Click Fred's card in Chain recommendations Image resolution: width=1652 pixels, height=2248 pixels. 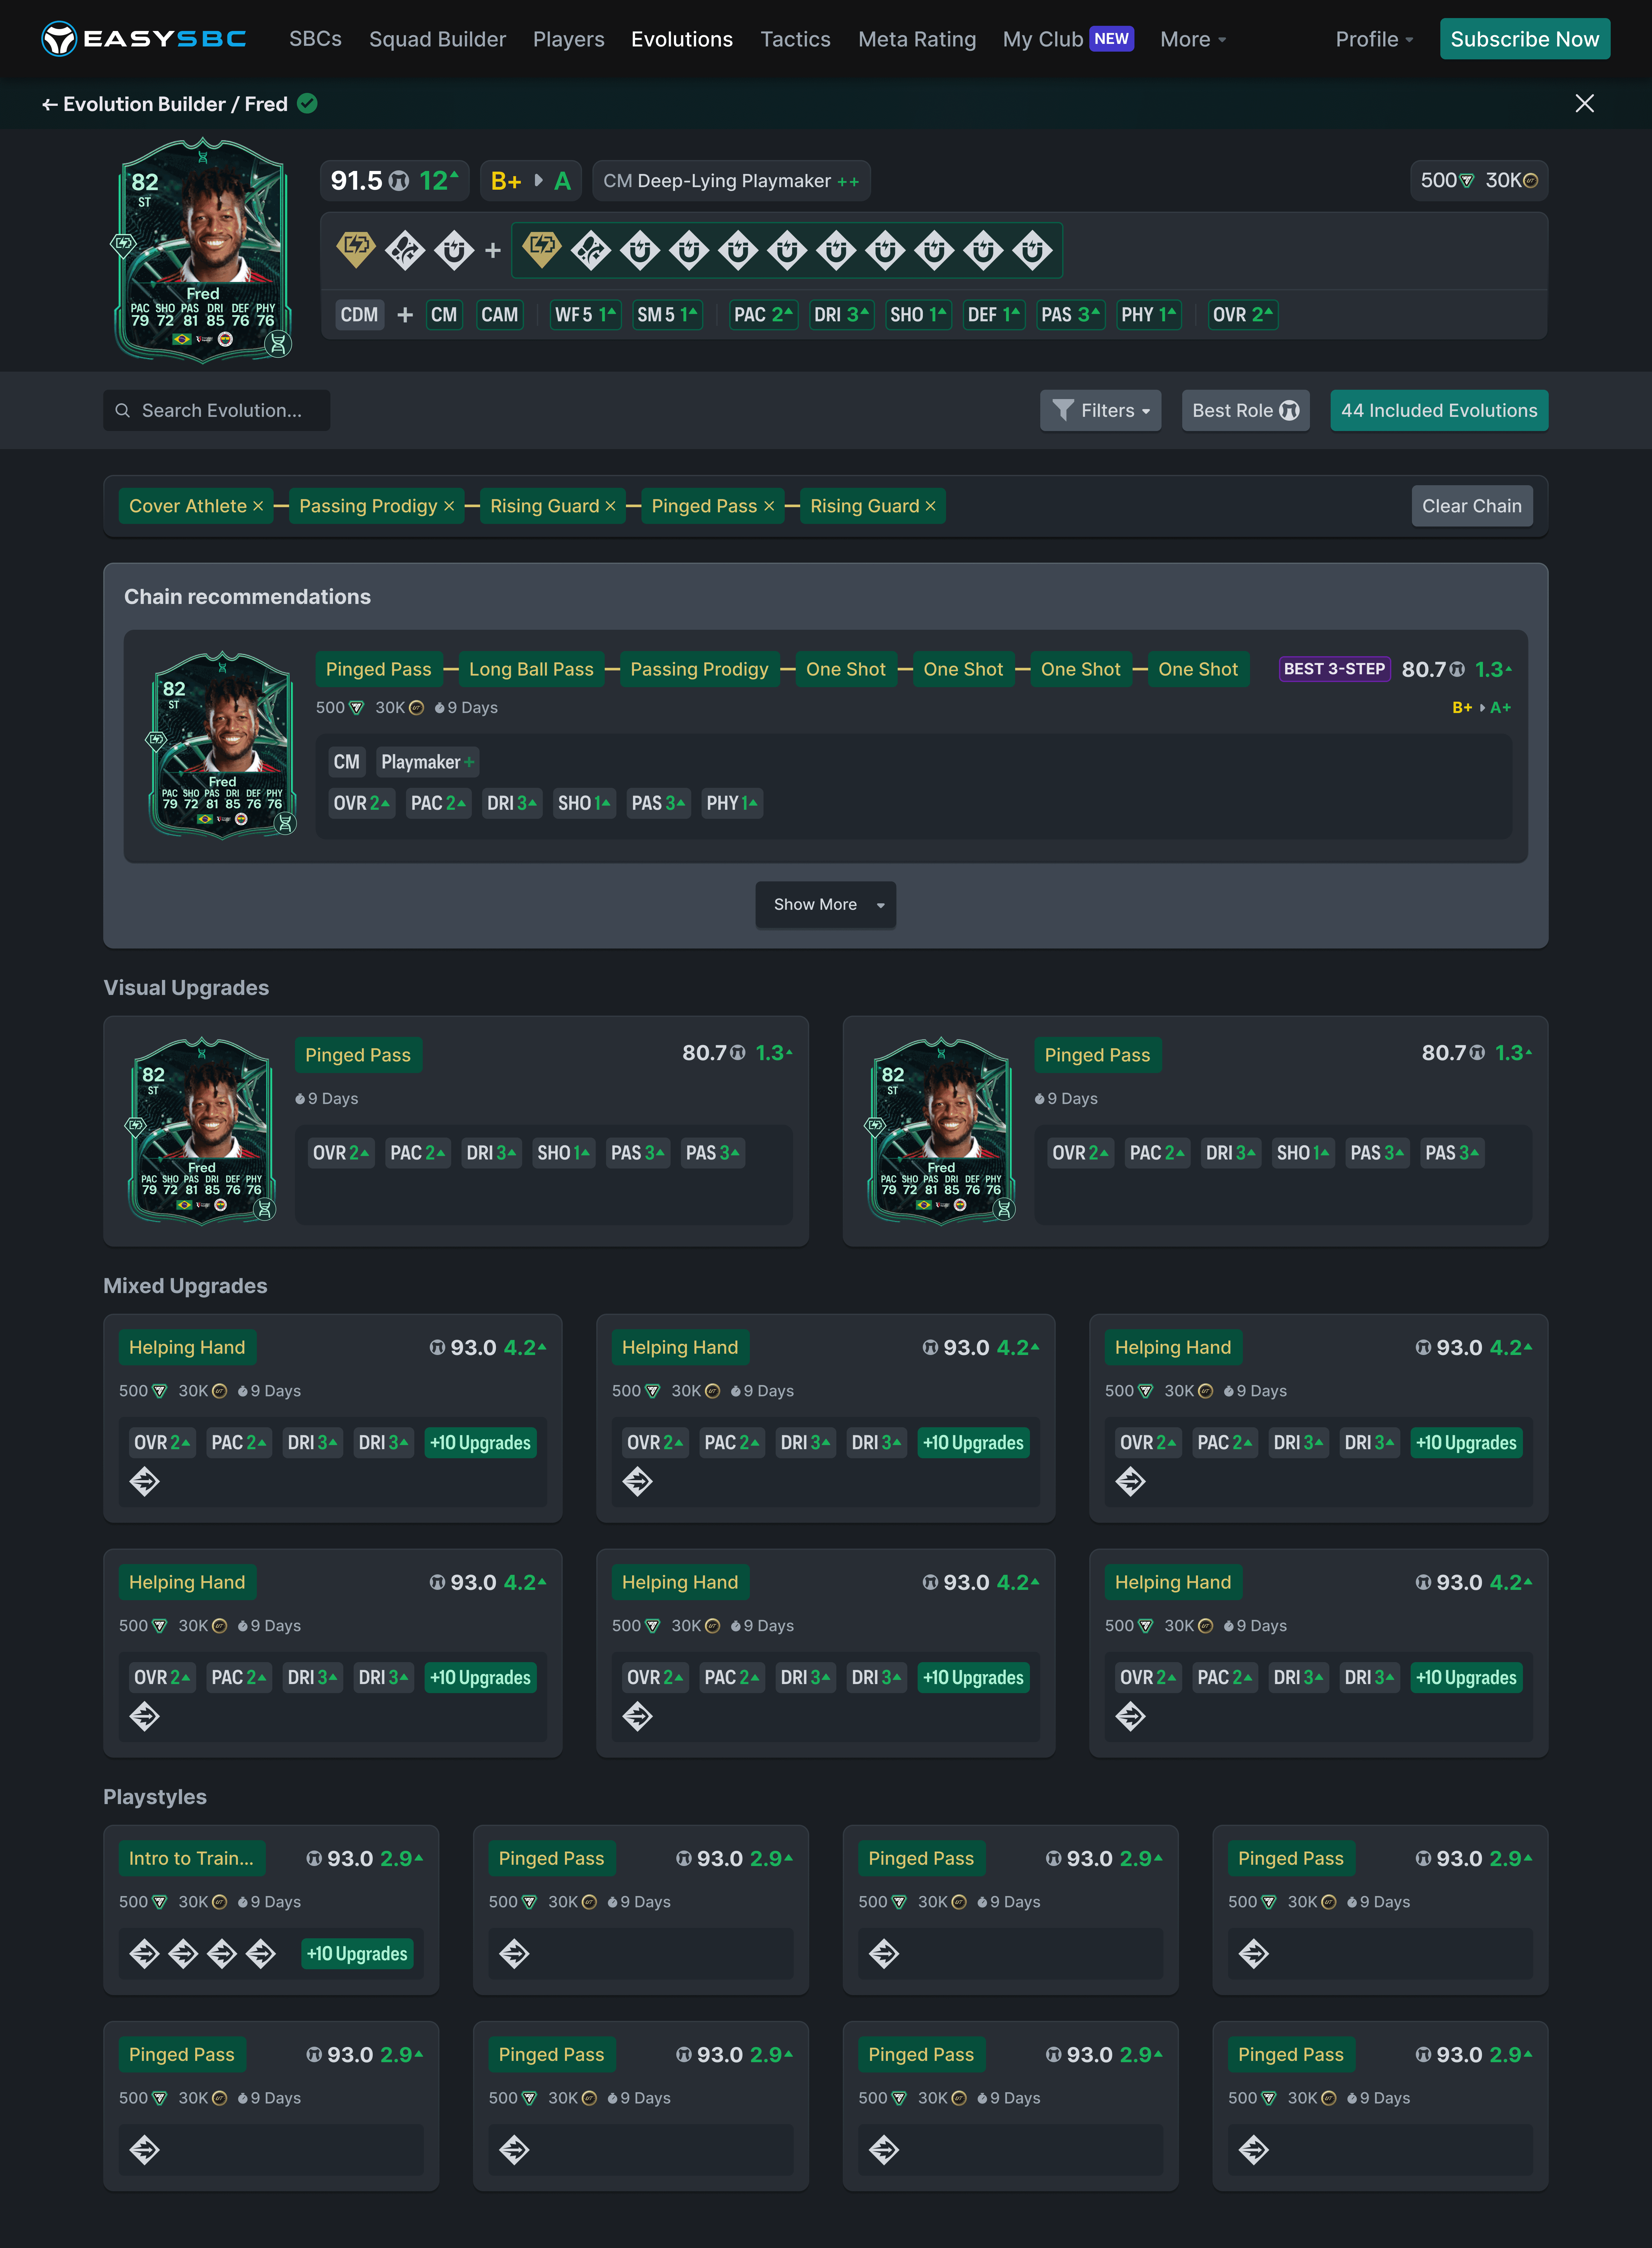tap(222, 745)
